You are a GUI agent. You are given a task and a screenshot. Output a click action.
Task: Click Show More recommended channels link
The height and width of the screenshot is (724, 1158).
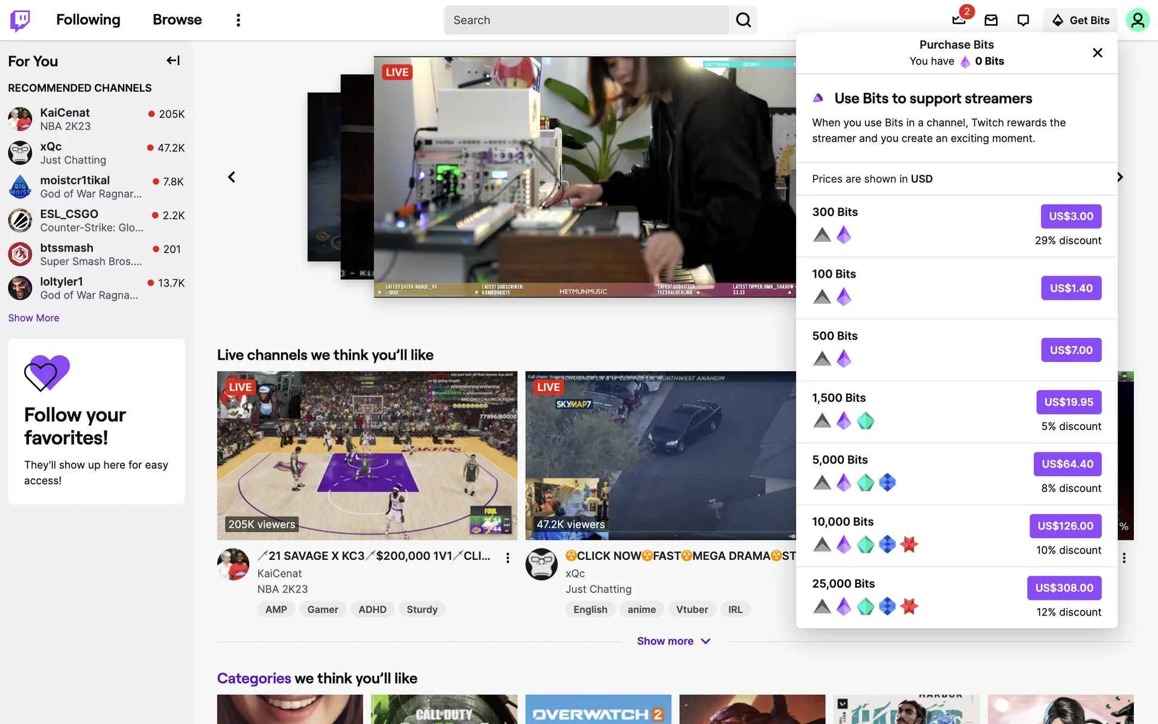tap(33, 318)
